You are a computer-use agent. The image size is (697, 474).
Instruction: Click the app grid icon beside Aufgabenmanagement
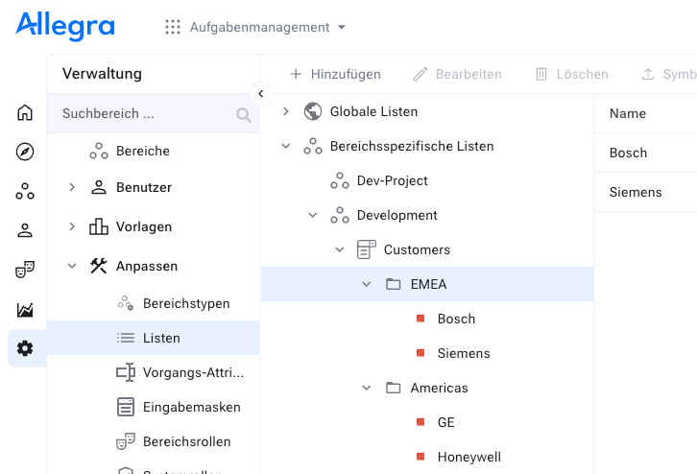point(173,27)
